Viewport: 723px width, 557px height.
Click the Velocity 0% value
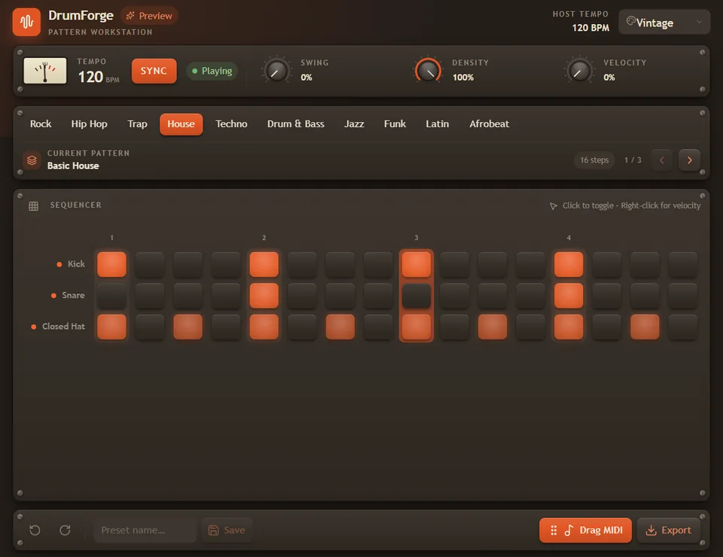coord(609,78)
